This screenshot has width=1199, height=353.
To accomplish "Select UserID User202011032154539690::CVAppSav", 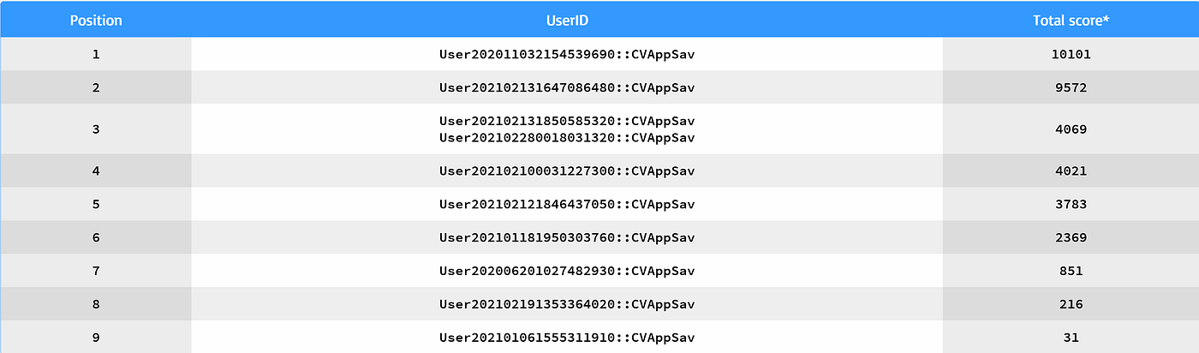I will [x=567, y=54].
